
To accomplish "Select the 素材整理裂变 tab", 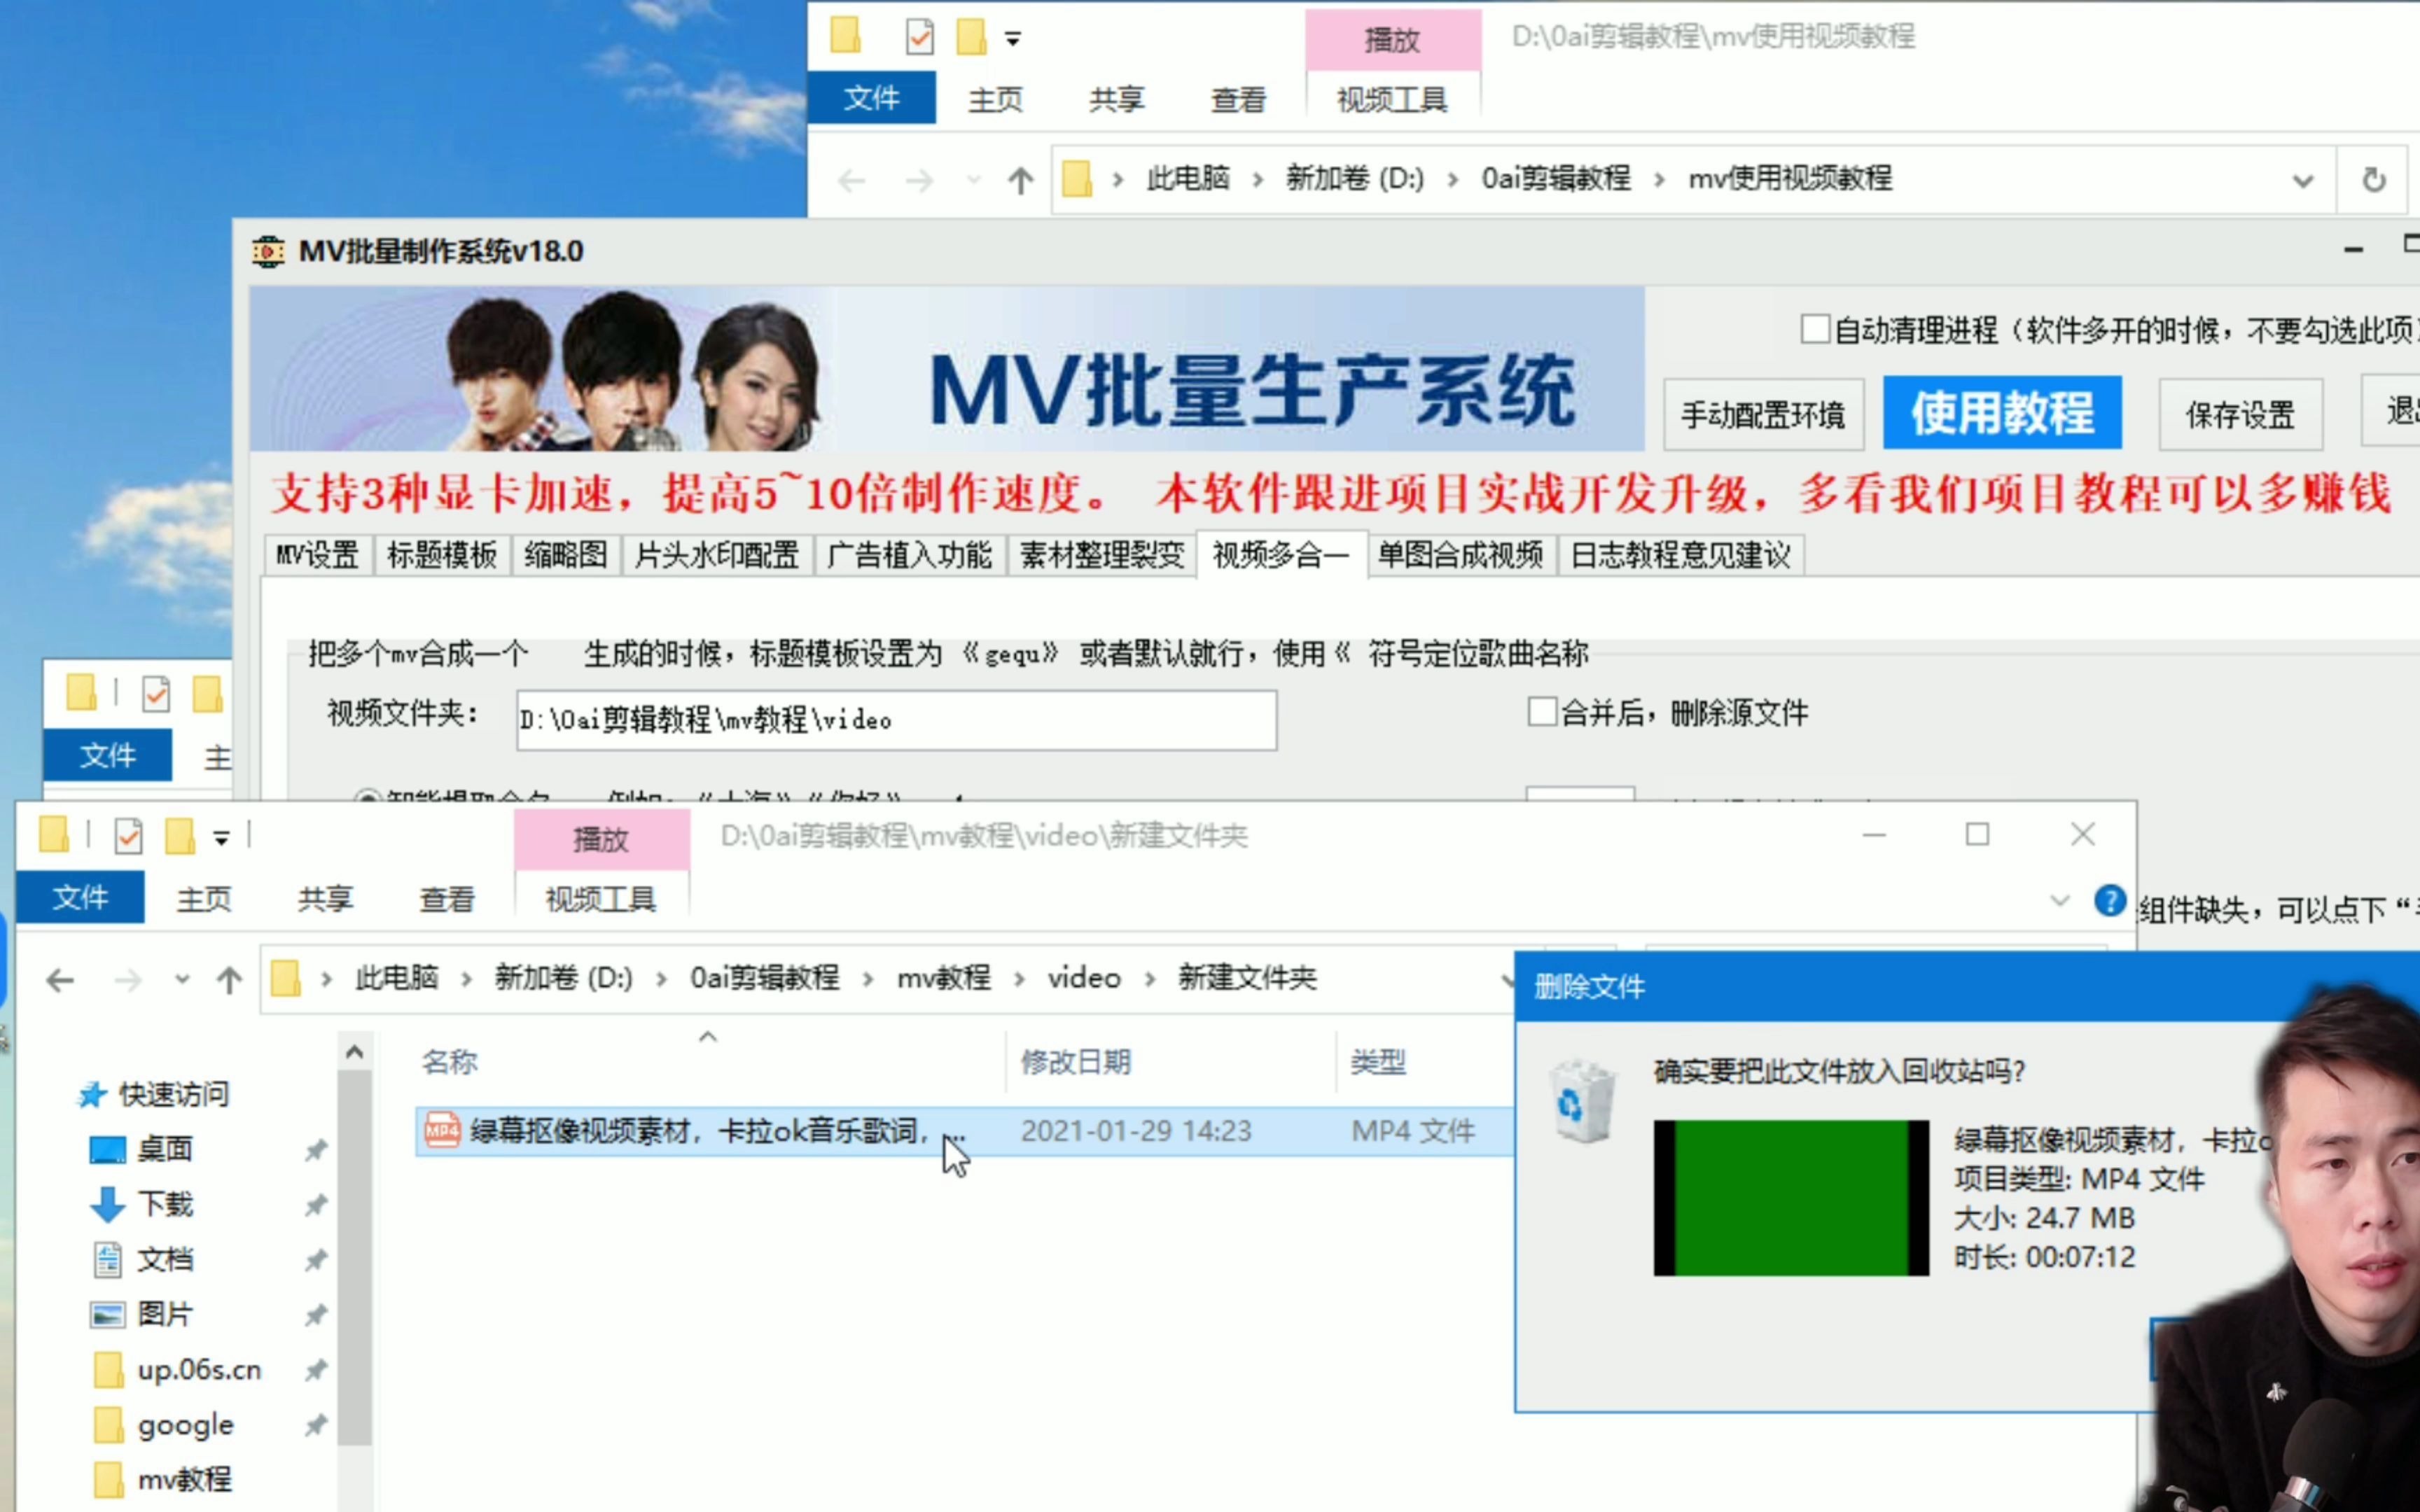I will 1101,555.
